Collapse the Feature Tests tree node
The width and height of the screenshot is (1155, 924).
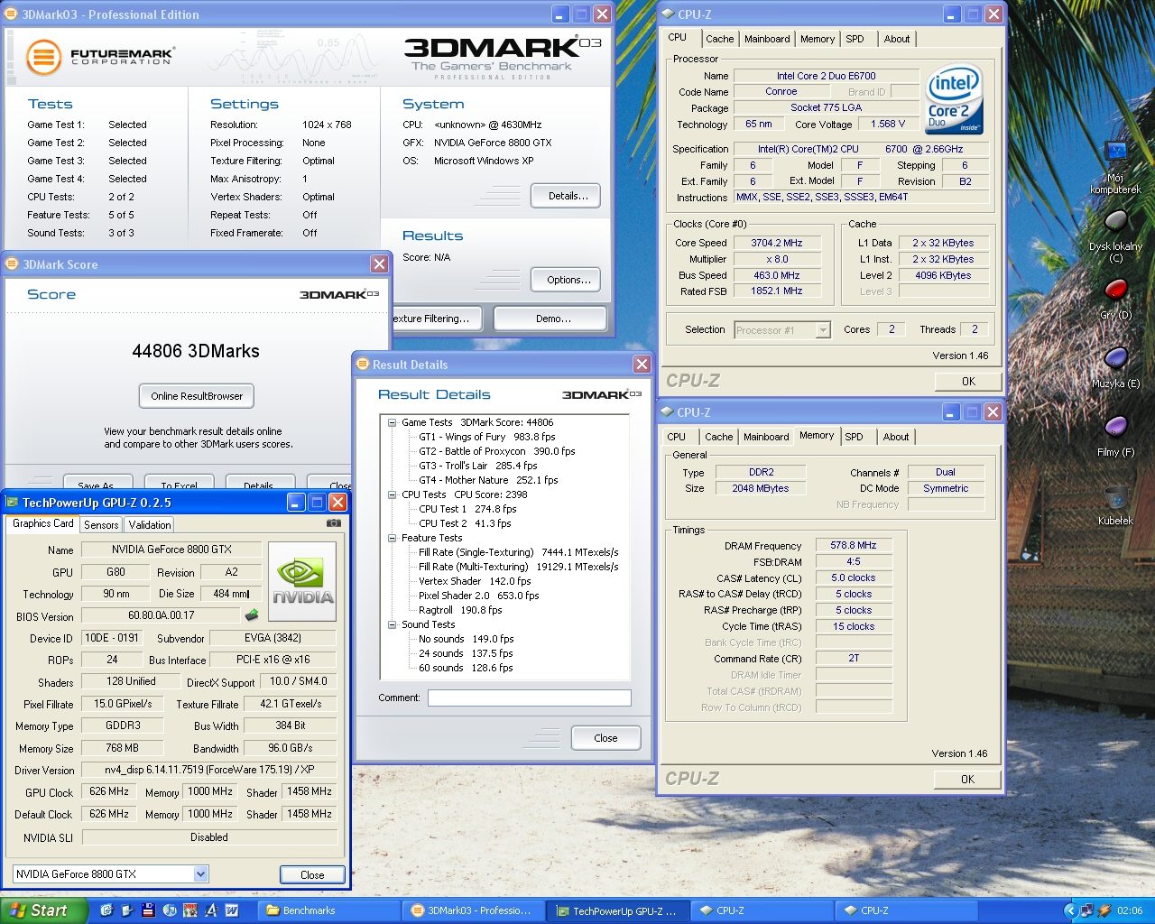click(x=392, y=538)
